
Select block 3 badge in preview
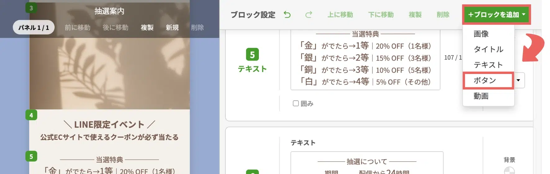(31, 8)
